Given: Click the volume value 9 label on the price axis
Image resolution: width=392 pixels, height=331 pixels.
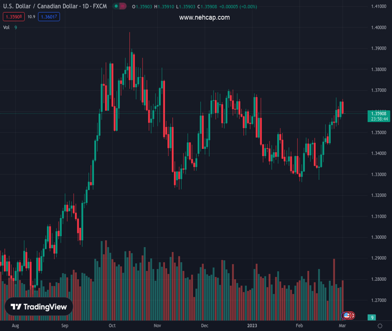Looking at the screenshot, I should 373,317.
